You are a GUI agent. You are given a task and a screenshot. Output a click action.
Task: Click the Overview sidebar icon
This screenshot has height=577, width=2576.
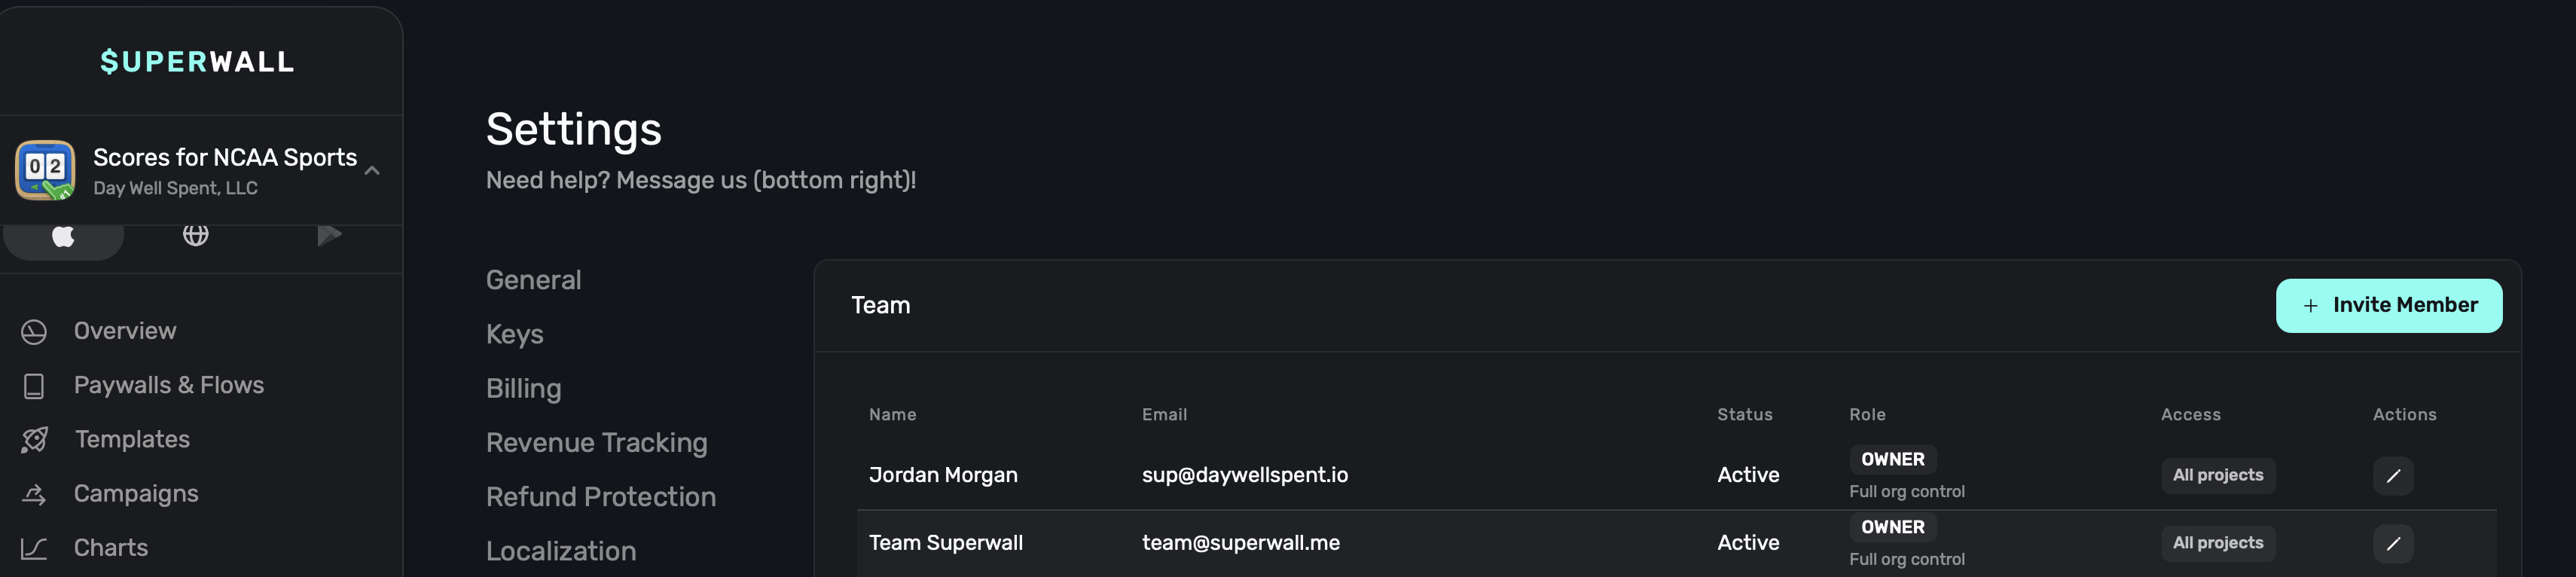tap(34, 332)
